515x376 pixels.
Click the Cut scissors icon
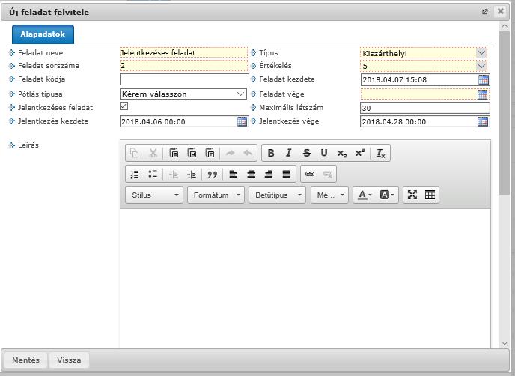153,153
